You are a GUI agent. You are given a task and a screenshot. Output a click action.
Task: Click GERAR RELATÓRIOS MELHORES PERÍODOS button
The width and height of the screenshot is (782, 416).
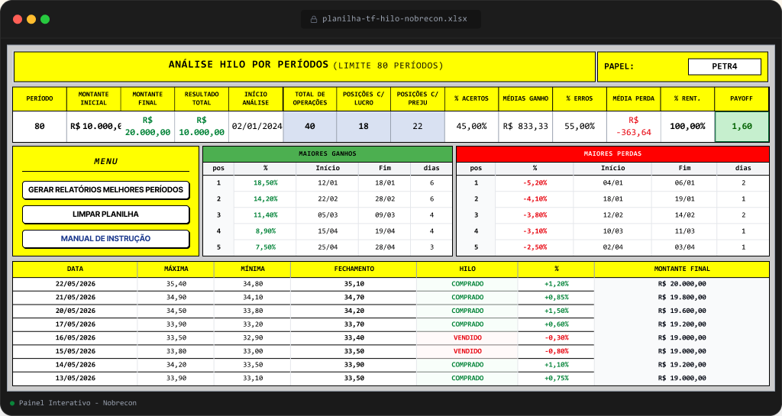coord(106,190)
